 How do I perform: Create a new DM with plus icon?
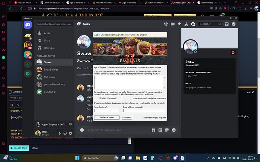pos(70,56)
